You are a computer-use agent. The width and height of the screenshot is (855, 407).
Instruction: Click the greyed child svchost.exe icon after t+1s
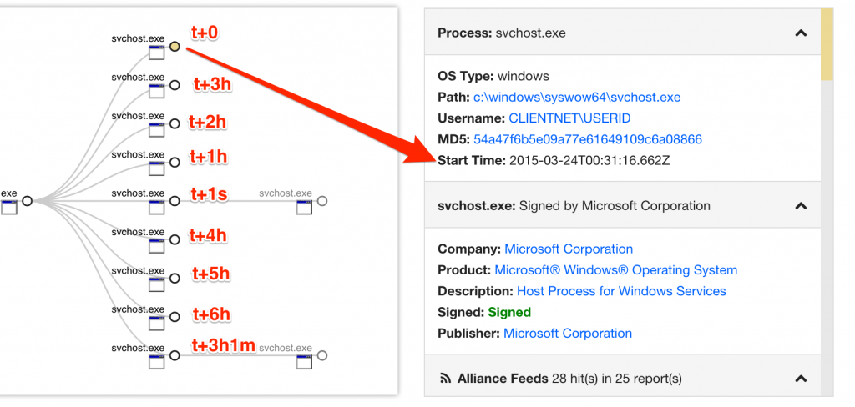pos(304,207)
